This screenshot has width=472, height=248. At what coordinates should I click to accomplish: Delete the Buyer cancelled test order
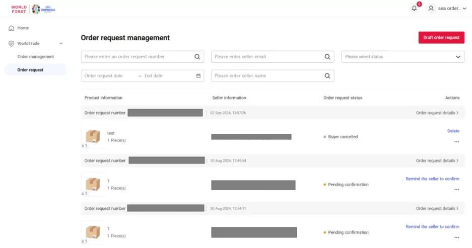pyautogui.click(x=453, y=131)
